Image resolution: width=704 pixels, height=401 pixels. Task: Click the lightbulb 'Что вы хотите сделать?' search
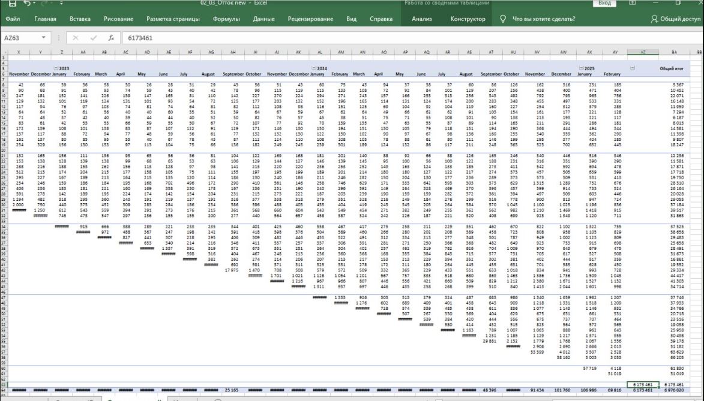[x=537, y=19]
